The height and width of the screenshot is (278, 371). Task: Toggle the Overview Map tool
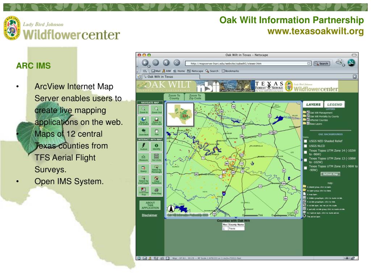click(143, 191)
